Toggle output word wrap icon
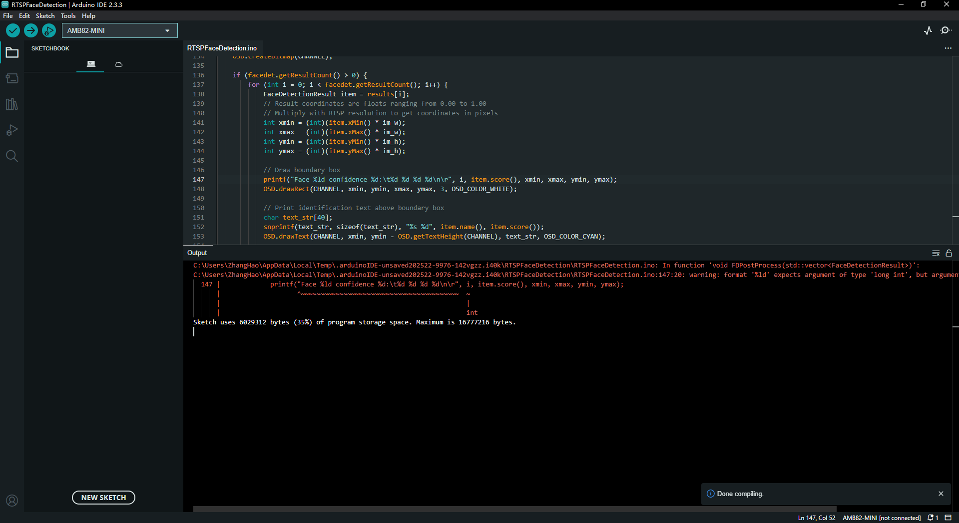959x523 pixels. coord(936,253)
